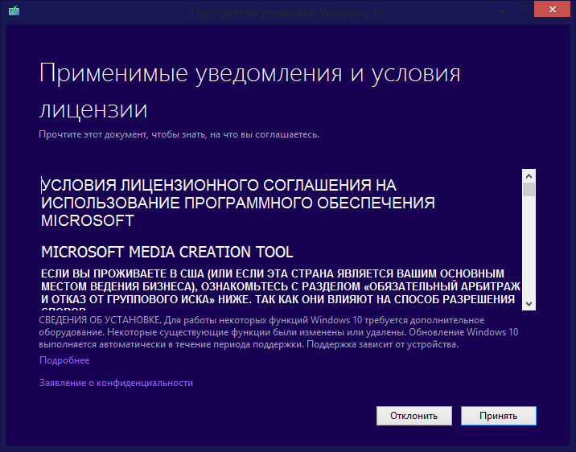Open Заявление о конфиденциальности link

point(116,383)
